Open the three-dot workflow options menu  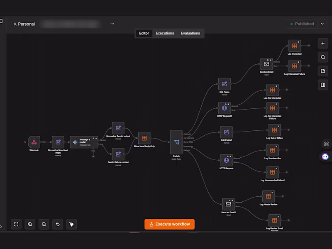click(x=112, y=24)
